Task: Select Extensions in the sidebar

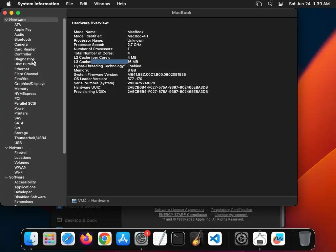Action: coord(24,202)
